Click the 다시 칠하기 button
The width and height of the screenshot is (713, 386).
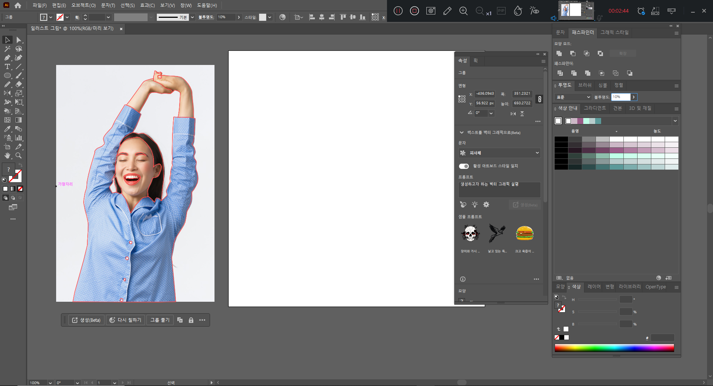tap(126, 320)
